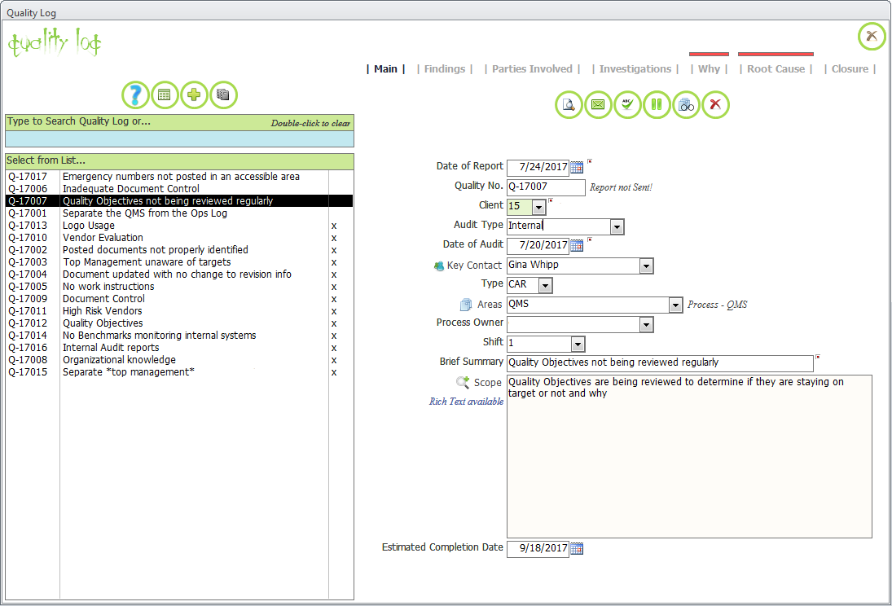Image resolution: width=892 pixels, height=606 pixels.
Task: Switch to the Findings tab
Action: (445, 69)
